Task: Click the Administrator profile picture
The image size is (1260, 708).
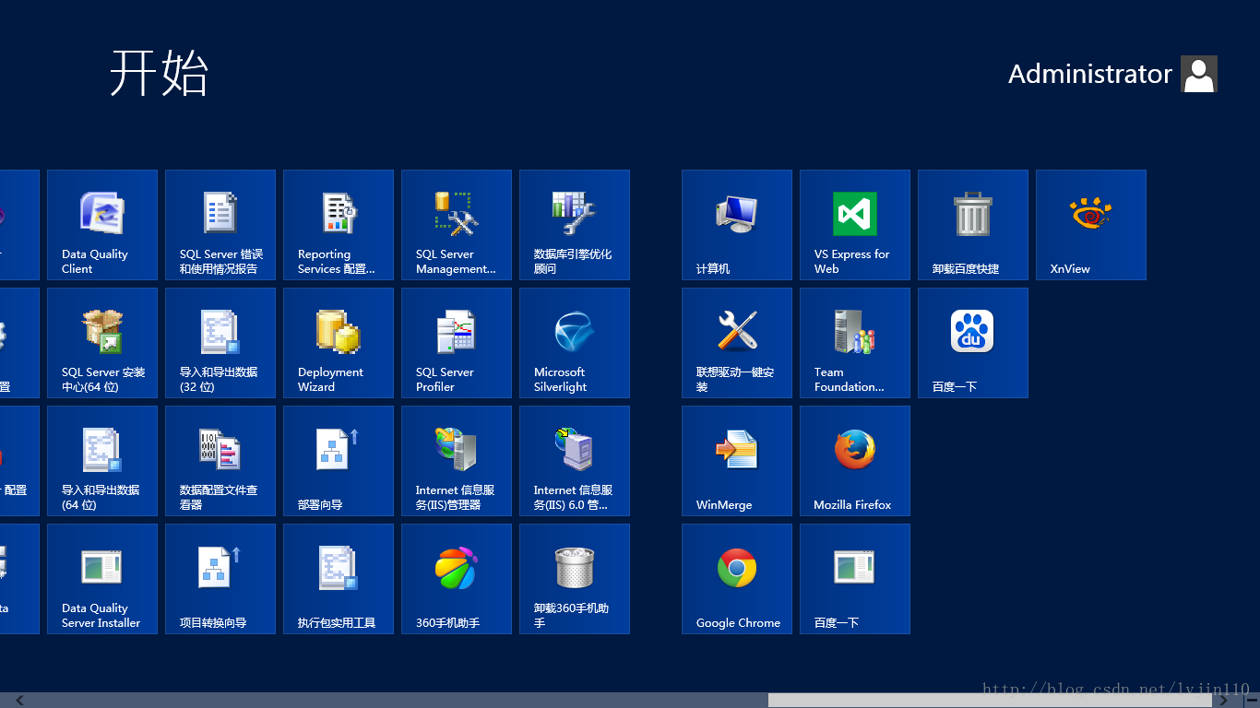Action: click(1199, 74)
